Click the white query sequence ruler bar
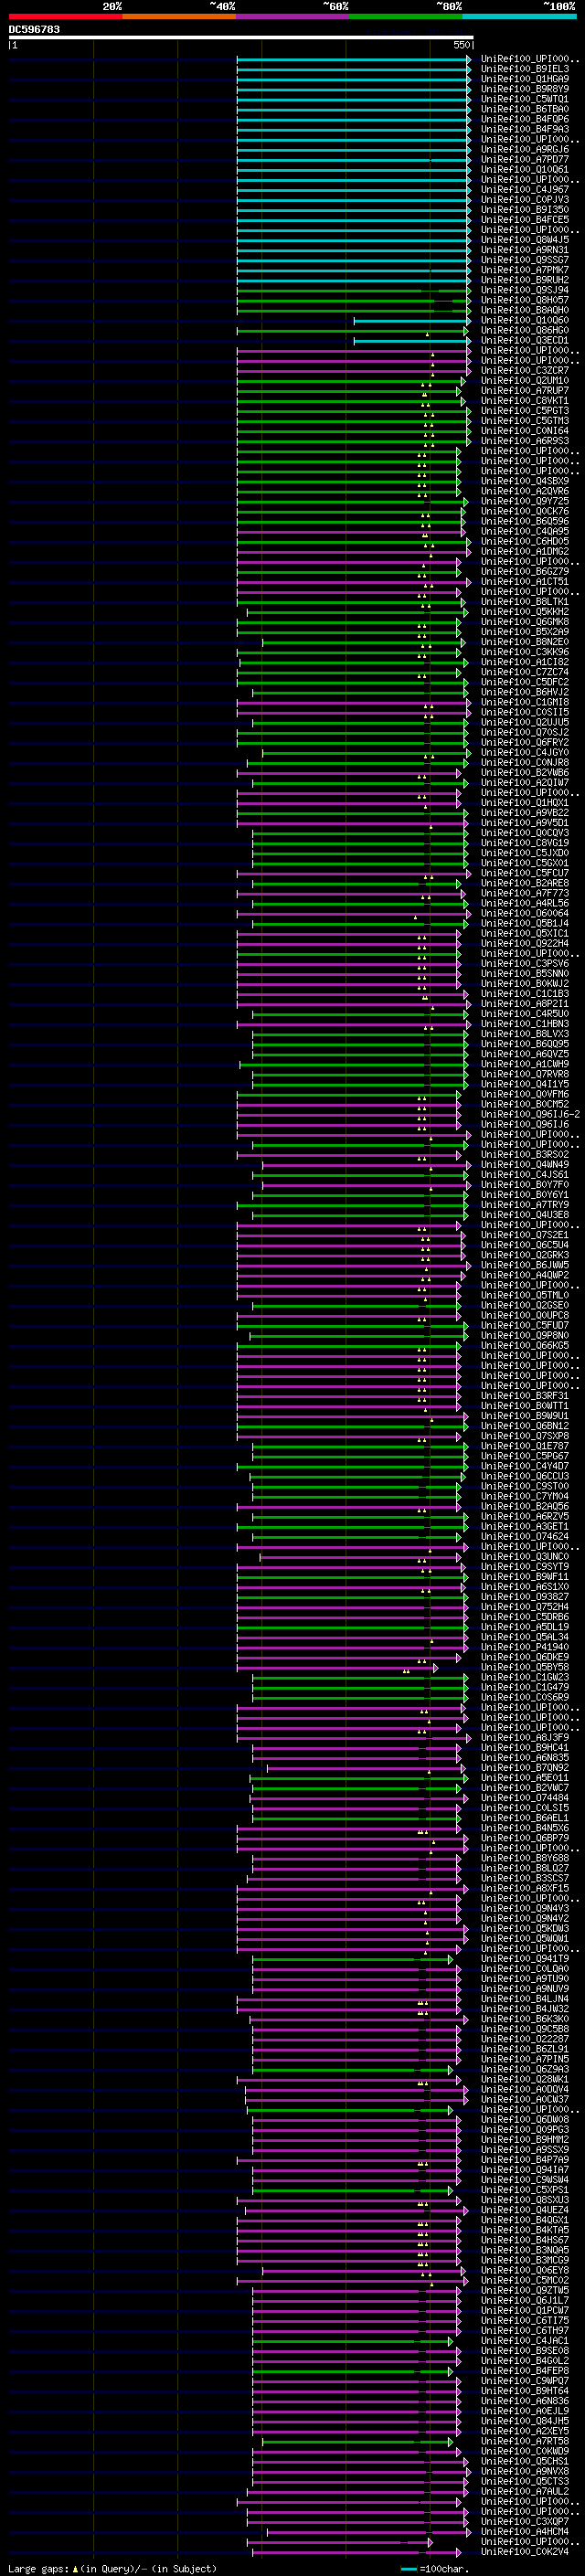 [x=241, y=38]
